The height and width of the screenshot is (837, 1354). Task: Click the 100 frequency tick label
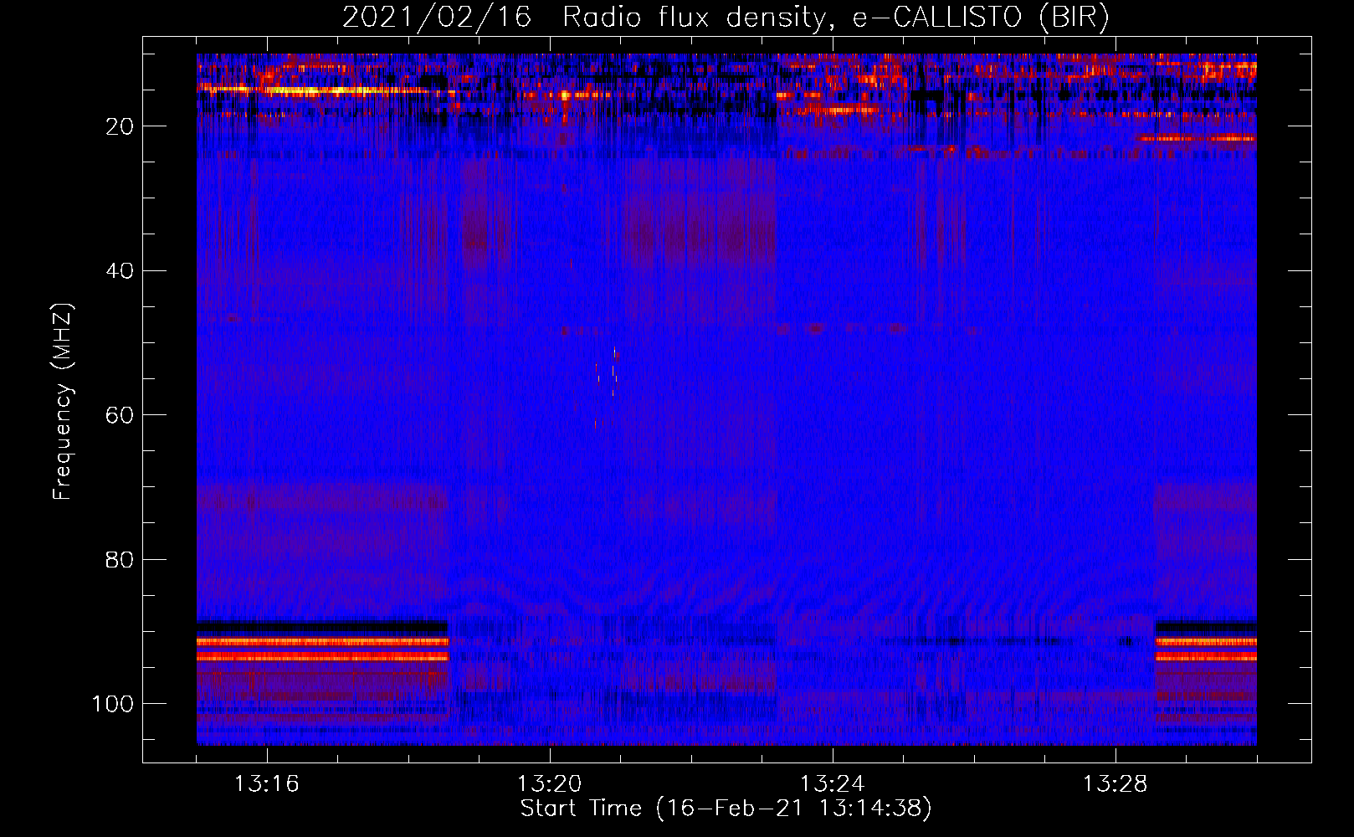113,704
